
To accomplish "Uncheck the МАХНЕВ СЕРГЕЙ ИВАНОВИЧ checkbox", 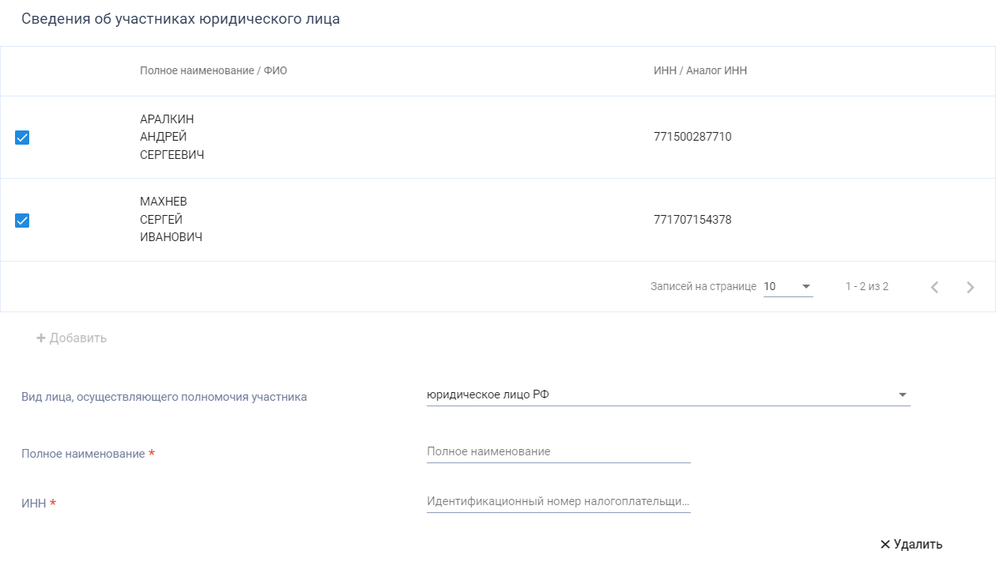I will click(x=22, y=221).
